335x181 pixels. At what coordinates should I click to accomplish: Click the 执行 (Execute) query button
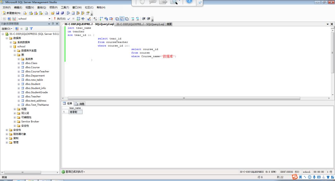point(59,19)
